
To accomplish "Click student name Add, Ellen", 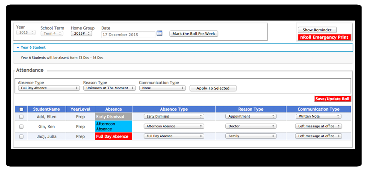I will (47, 117).
